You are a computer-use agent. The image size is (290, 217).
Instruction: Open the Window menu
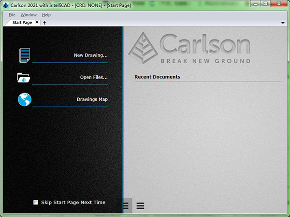coord(29,15)
